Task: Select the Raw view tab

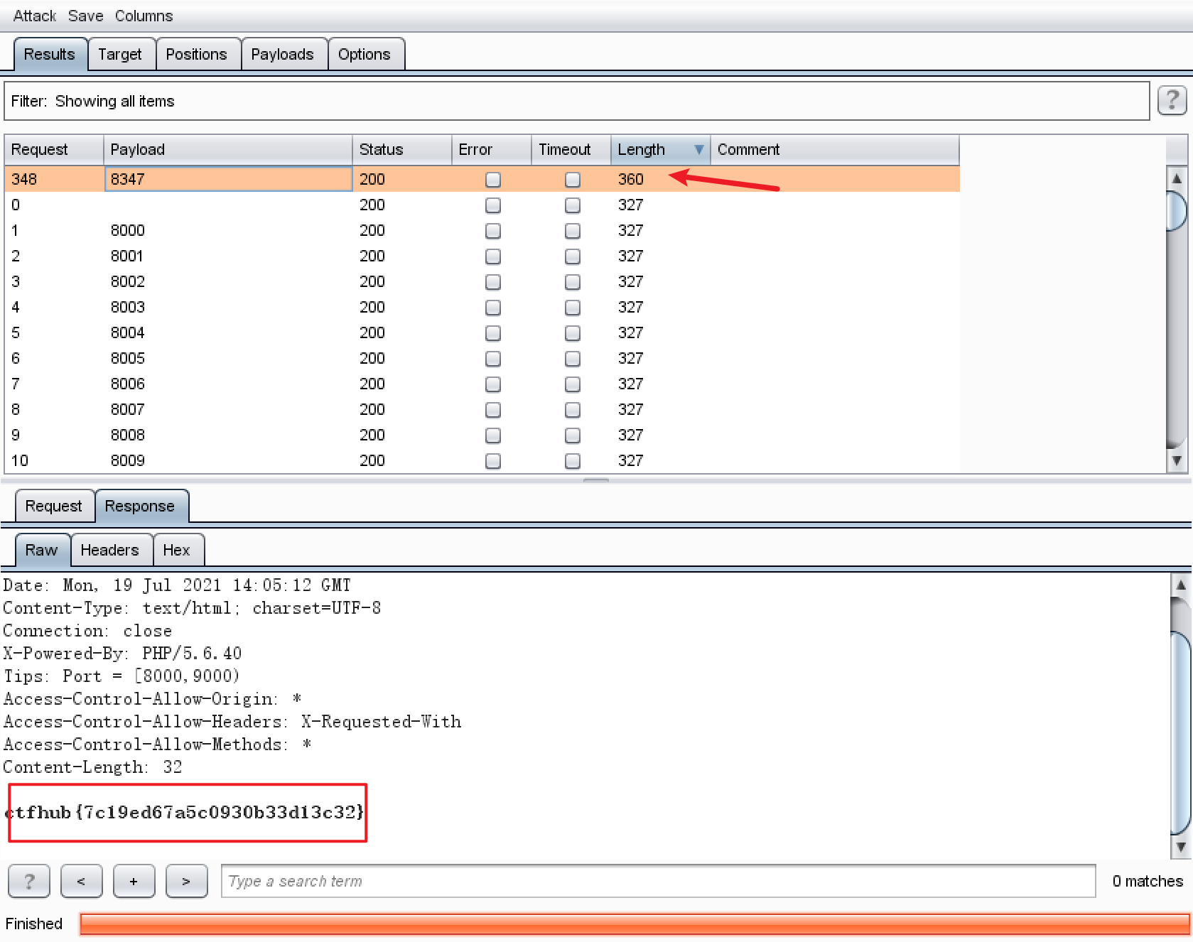Action: tap(42, 550)
